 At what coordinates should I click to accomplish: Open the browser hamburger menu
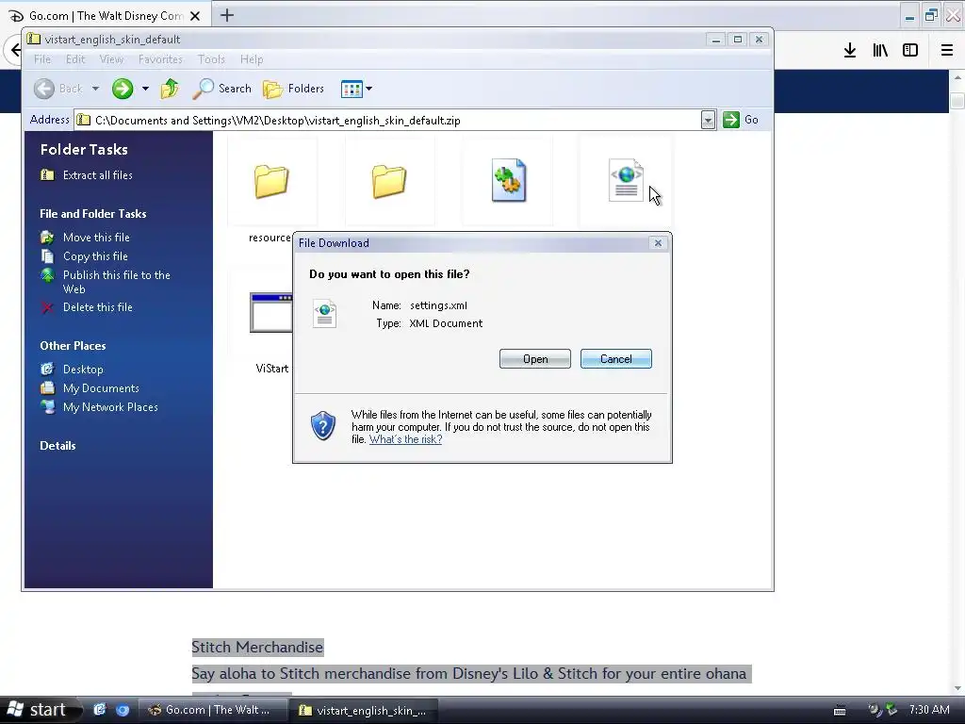tap(946, 50)
